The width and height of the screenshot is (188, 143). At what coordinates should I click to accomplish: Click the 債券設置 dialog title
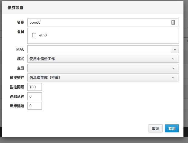point(15,8)
